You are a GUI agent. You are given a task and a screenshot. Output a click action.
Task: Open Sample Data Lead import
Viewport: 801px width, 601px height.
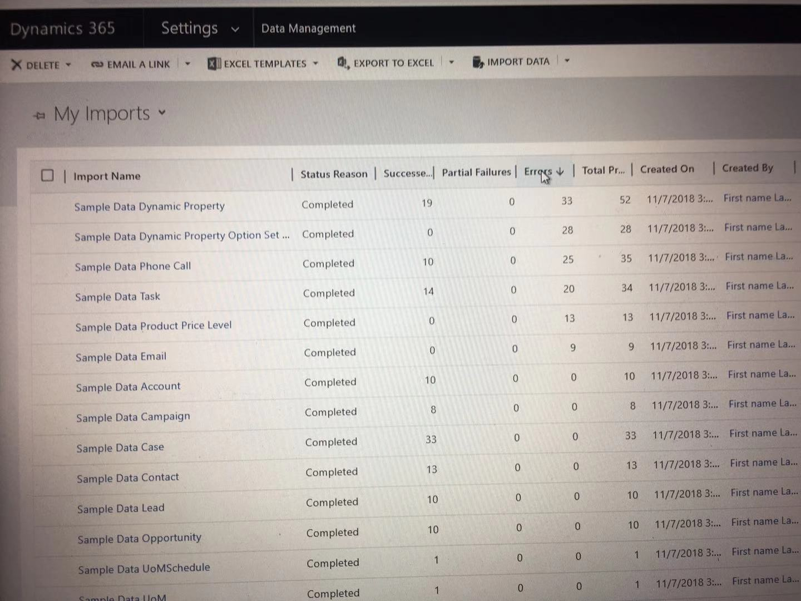[x=121, y=509]
